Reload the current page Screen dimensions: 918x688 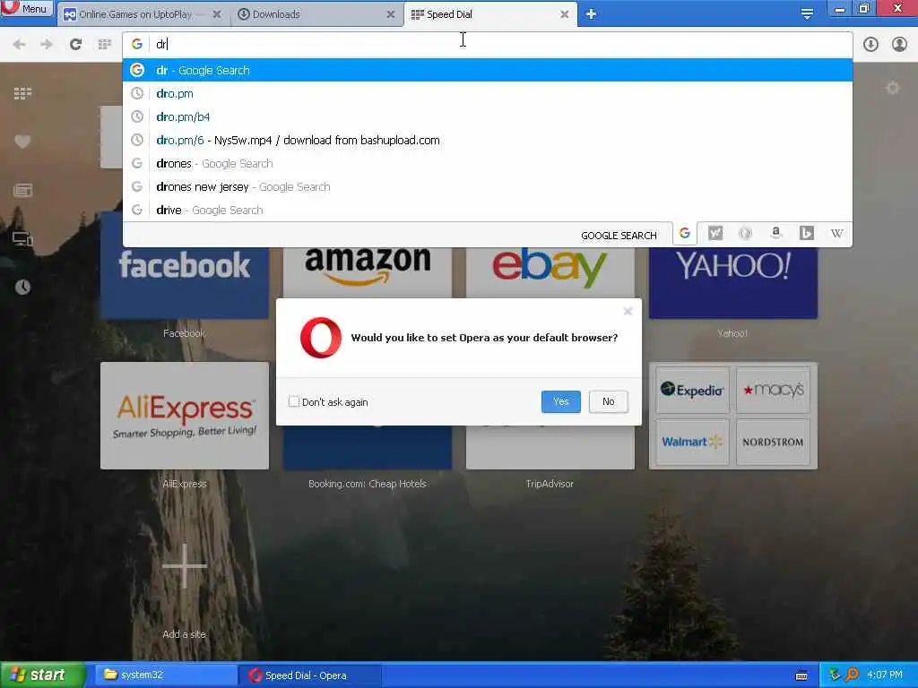75,45
